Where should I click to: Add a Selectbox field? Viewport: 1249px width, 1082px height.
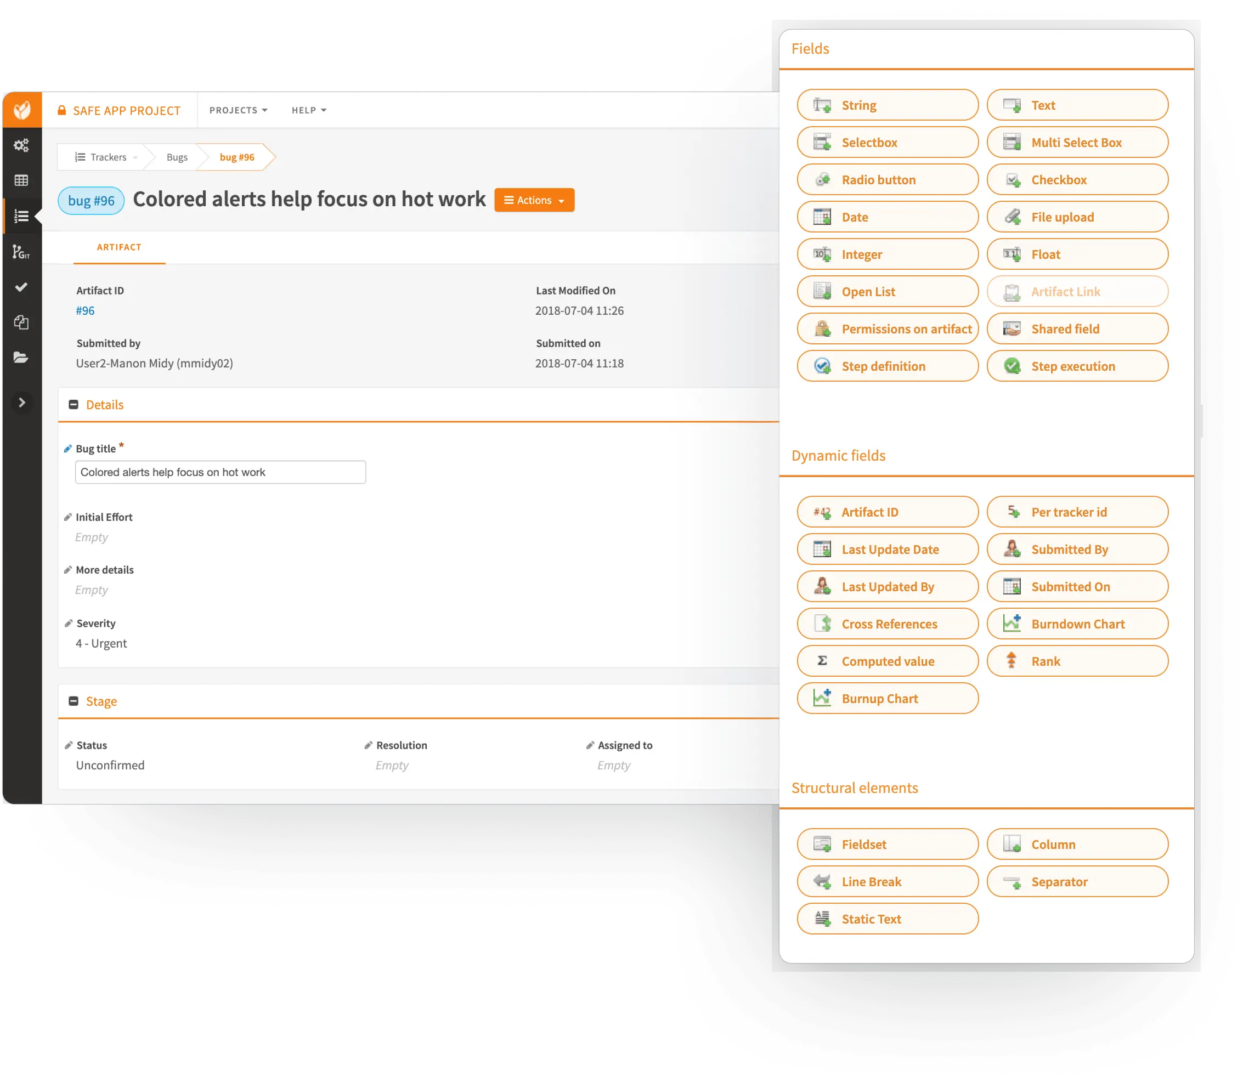(888, 143)
